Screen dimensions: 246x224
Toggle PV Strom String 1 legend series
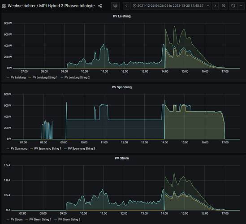pos(40,220)
